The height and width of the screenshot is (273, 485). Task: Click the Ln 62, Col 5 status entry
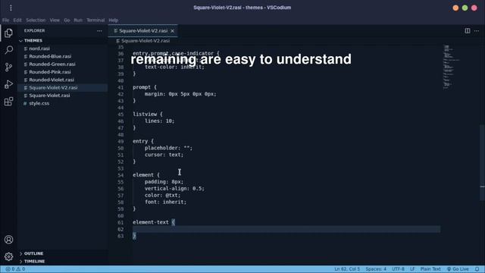(347, 269)
